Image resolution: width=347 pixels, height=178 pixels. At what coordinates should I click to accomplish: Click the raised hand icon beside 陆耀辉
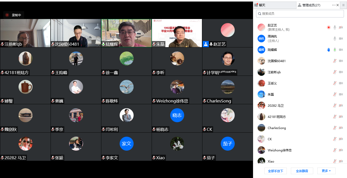coord(328,50)
